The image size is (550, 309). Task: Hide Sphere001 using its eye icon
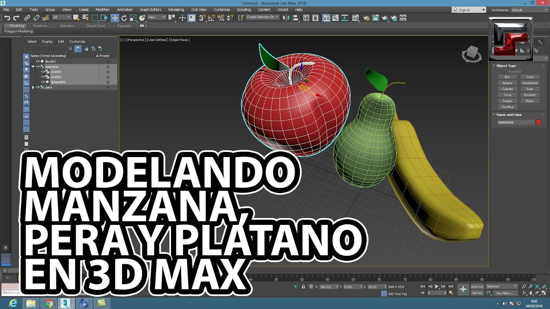(x=43, y=82)
